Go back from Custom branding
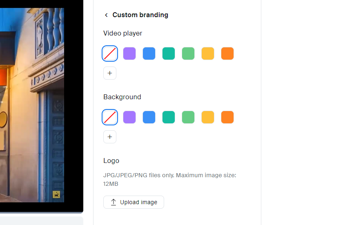 (106, 15)
